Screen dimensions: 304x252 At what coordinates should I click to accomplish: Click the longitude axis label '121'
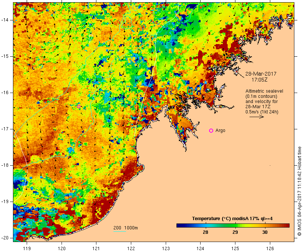click(96, 249)
